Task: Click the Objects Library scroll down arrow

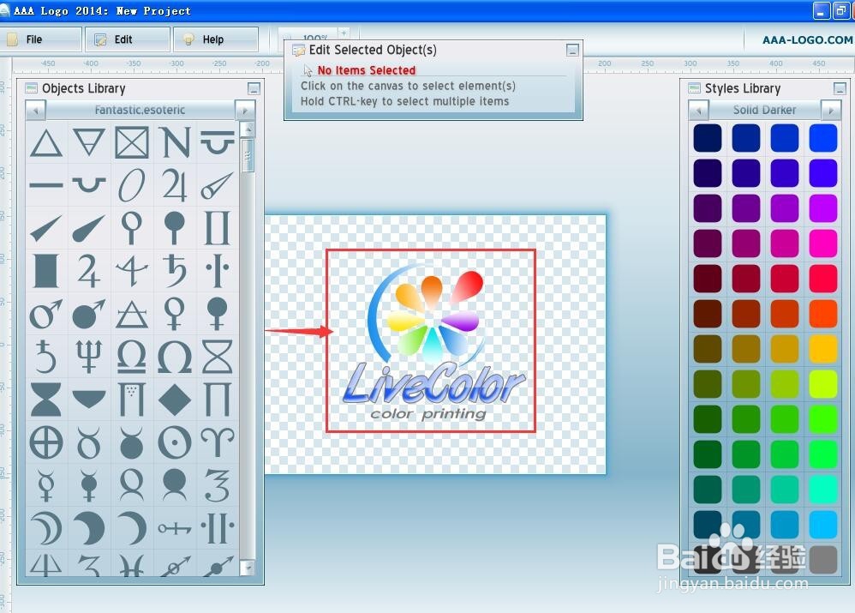Action: (x=248, y=568)
